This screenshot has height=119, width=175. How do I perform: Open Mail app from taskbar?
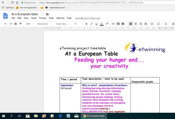tap(76, 116)
